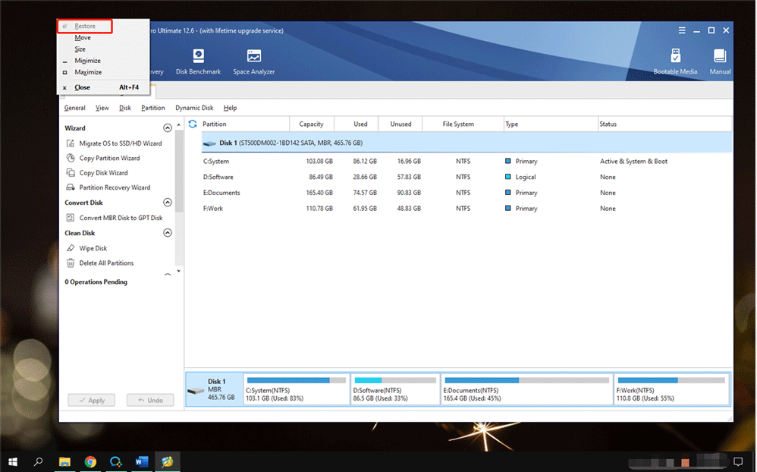Select the Disk 1 drive icon in disk map

click(x=196, y=390)
